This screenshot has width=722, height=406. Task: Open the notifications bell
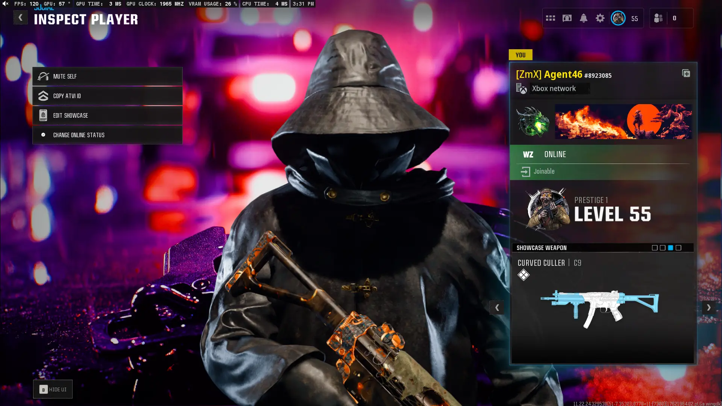[584, 18]
